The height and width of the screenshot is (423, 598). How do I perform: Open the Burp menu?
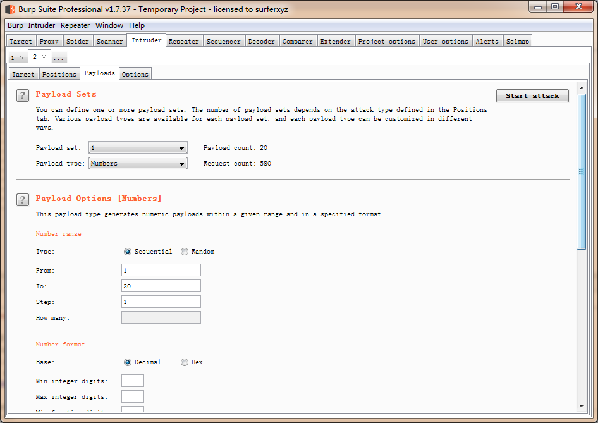pyautogui.click(x=15, y=25)
